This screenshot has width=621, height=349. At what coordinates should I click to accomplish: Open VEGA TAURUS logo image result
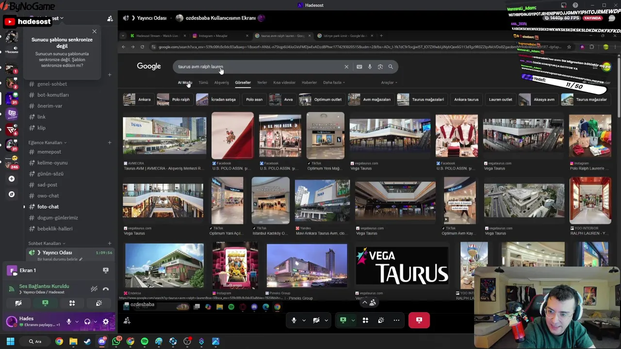point(402,266)
